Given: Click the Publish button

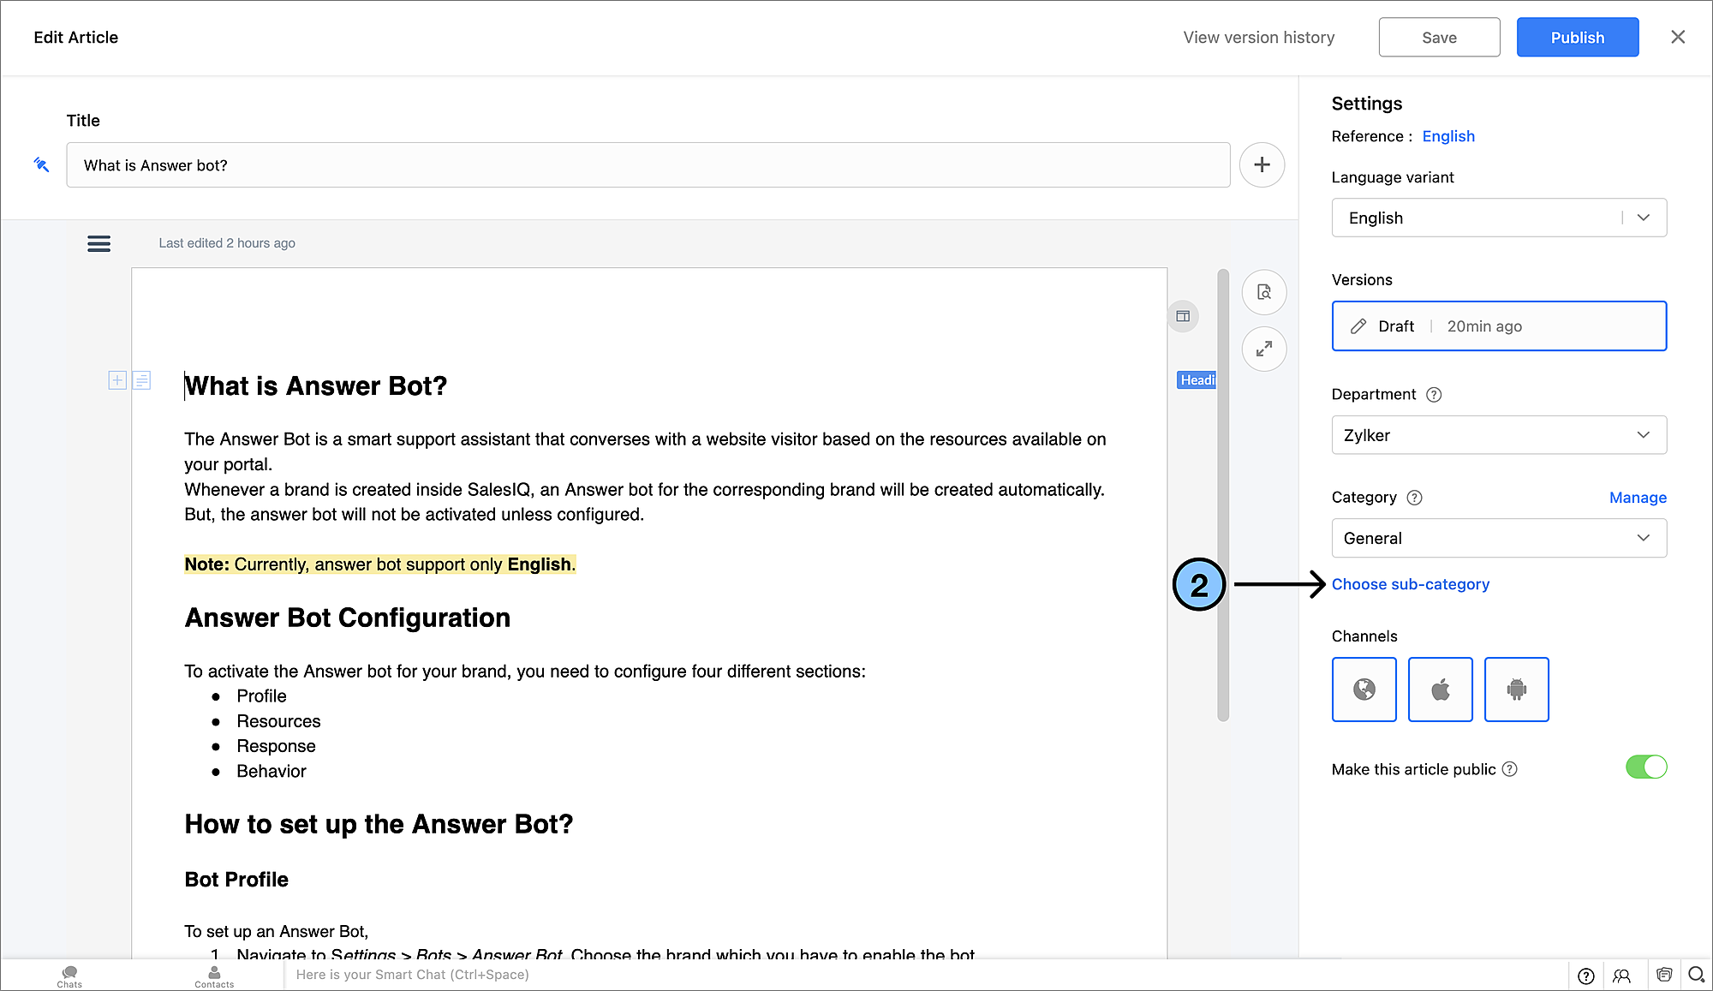Looking at the screenshot, I should coord(1577,37).
